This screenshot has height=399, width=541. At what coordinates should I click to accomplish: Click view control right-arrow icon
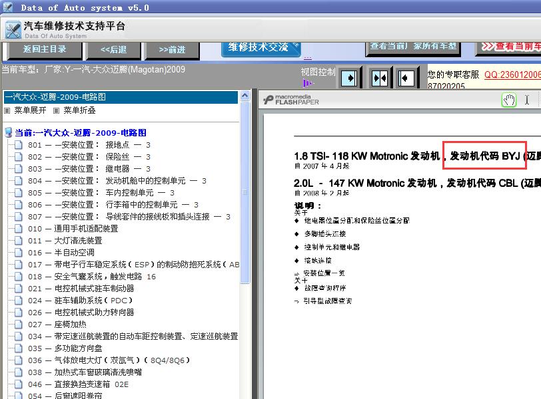tap(349, 78)
